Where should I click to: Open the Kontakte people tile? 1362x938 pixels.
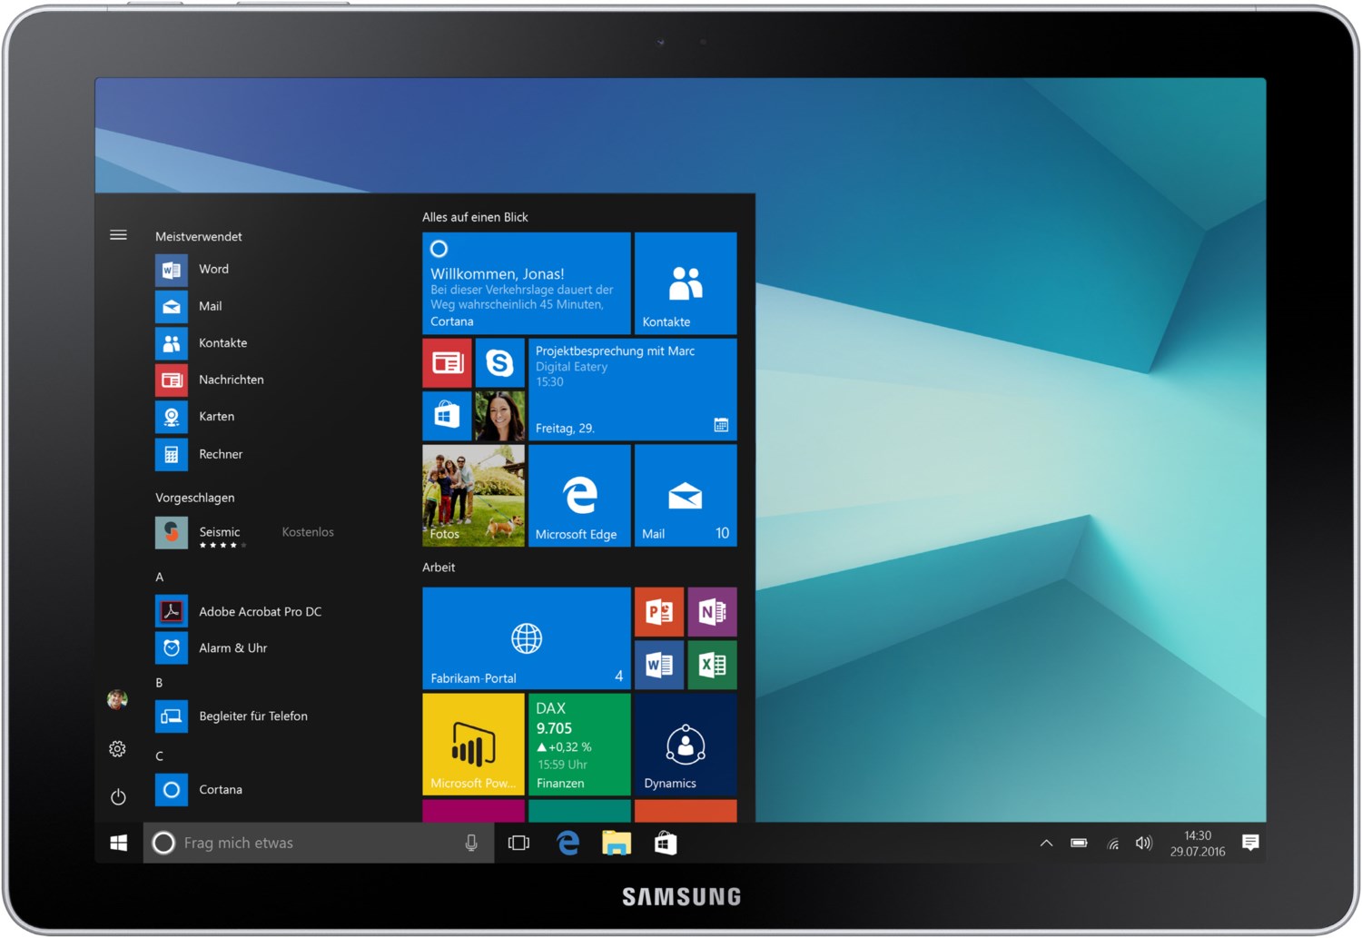coord(686,283)
